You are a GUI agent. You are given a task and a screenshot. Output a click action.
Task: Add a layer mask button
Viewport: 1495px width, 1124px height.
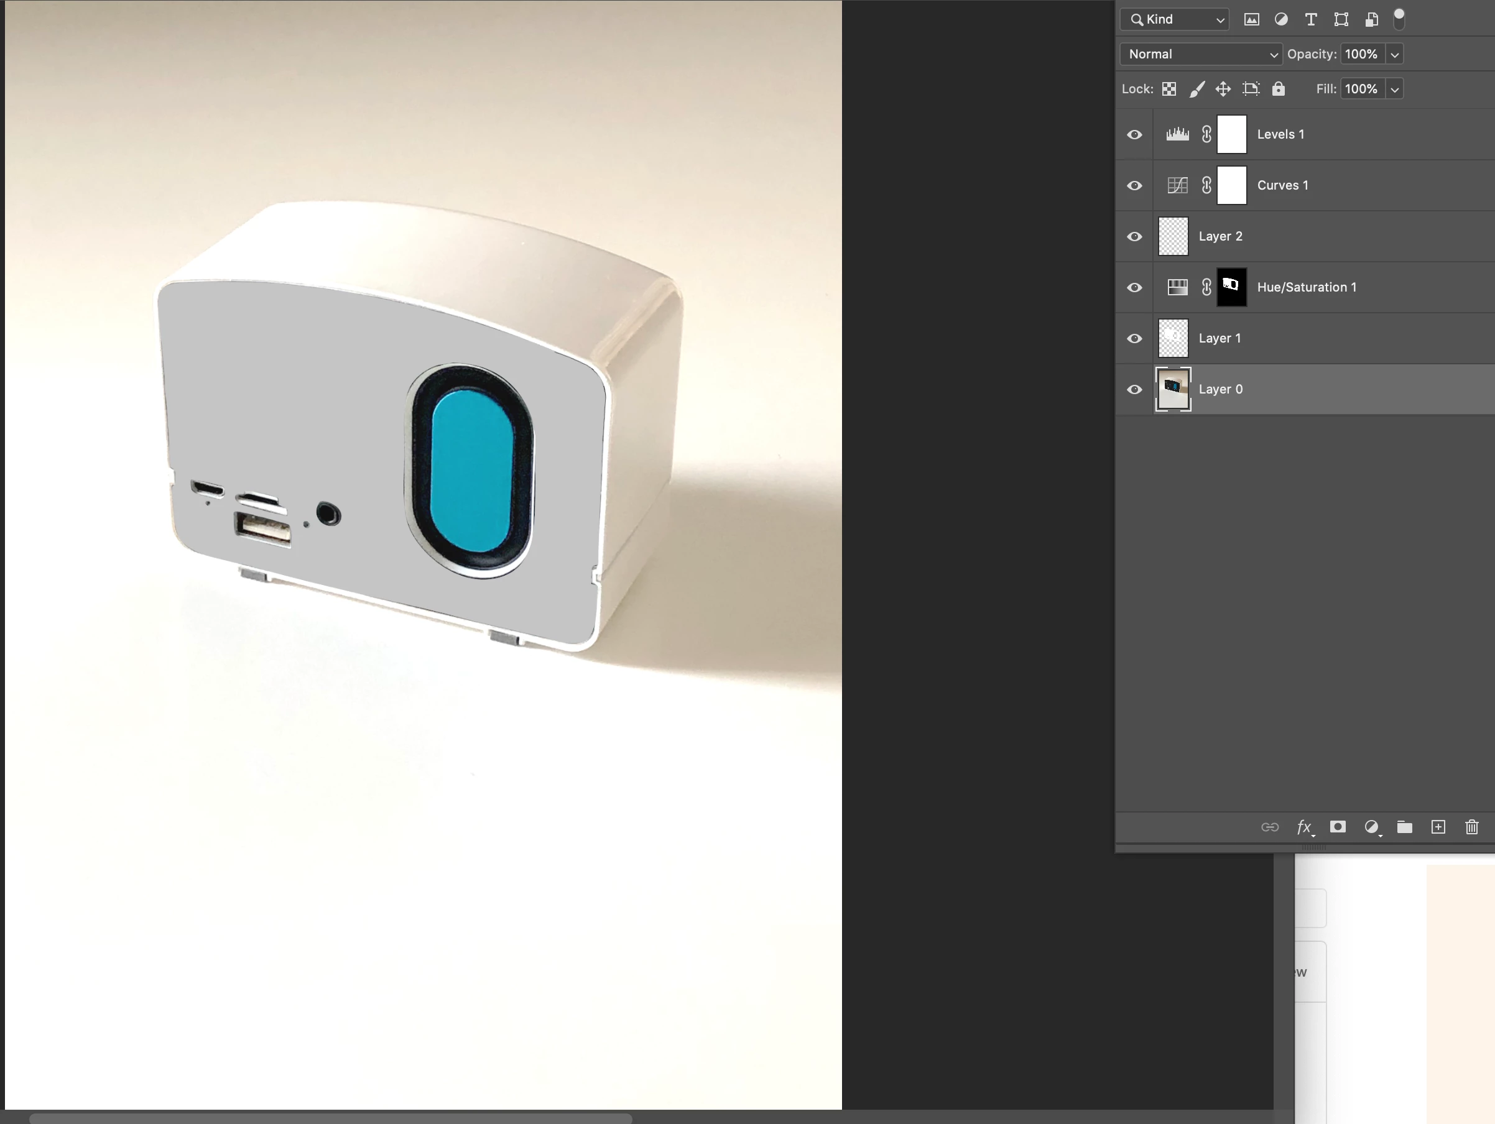click(1338, 827)
